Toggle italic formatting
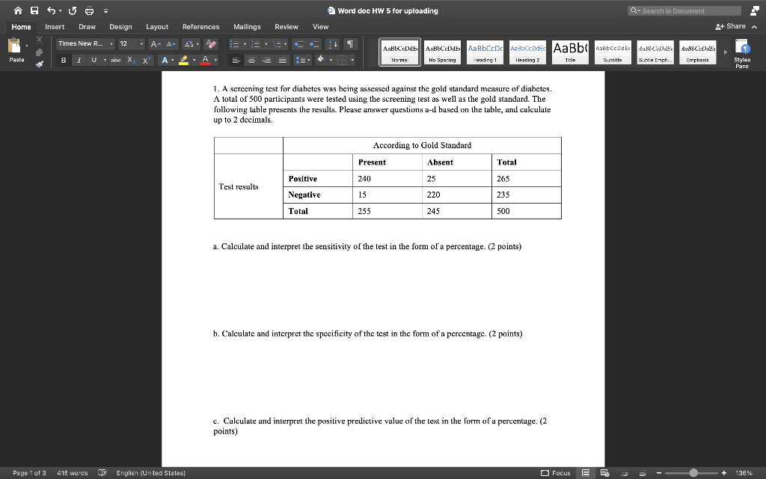766x479 pixels. (x=78, y=59)
